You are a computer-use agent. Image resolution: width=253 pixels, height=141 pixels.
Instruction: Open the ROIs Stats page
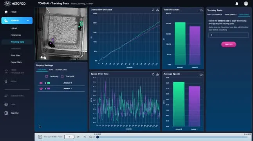click(16, 55)
